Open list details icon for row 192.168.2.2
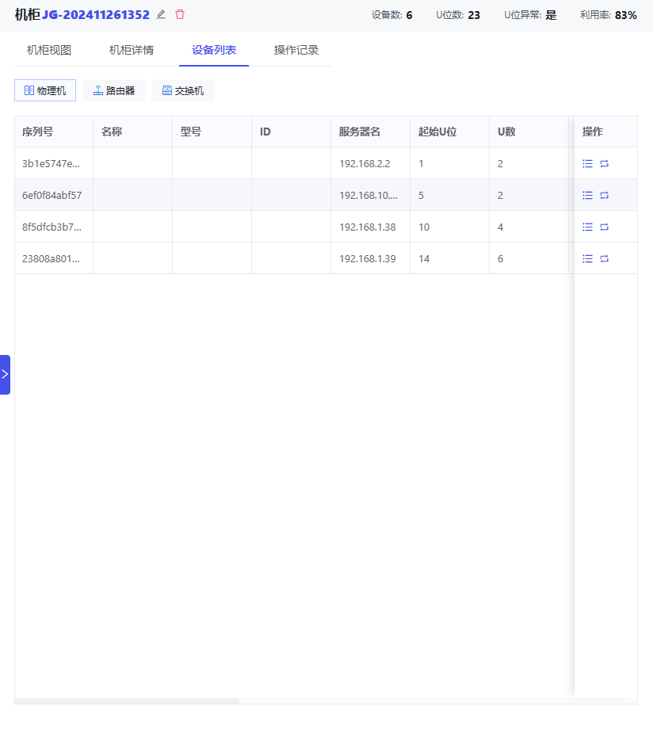This screenshot has width=653, height=752. pyautogui.click(x=587, y=163)
